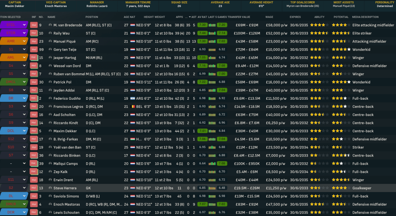Click the player profile icon beside Manuel Piqué
The image size is (396, 216).
[x=50, y=41]
